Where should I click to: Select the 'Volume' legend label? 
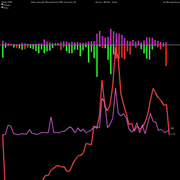point(7,5)
